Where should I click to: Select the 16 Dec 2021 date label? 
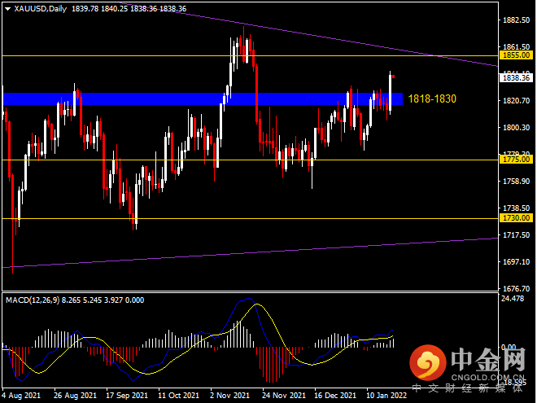click(335, 396)
